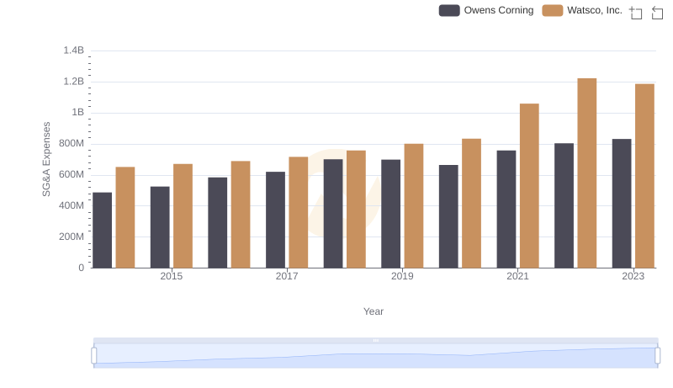Click the Watsco bar for 2019

pyautogui.click(x=414, y=206)
